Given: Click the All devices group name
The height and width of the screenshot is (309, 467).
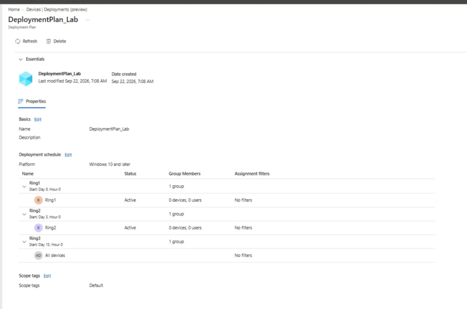Looking at the screenshot, I should [55, 256].
